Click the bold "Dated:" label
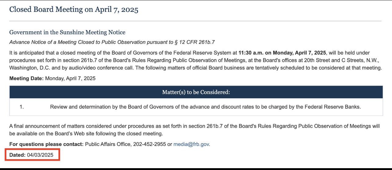The image size is (392, 170). [17, 155]
